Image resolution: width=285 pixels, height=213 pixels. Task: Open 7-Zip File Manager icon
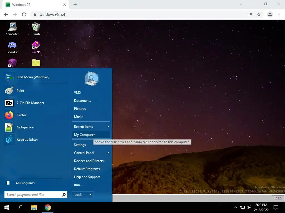9,103
